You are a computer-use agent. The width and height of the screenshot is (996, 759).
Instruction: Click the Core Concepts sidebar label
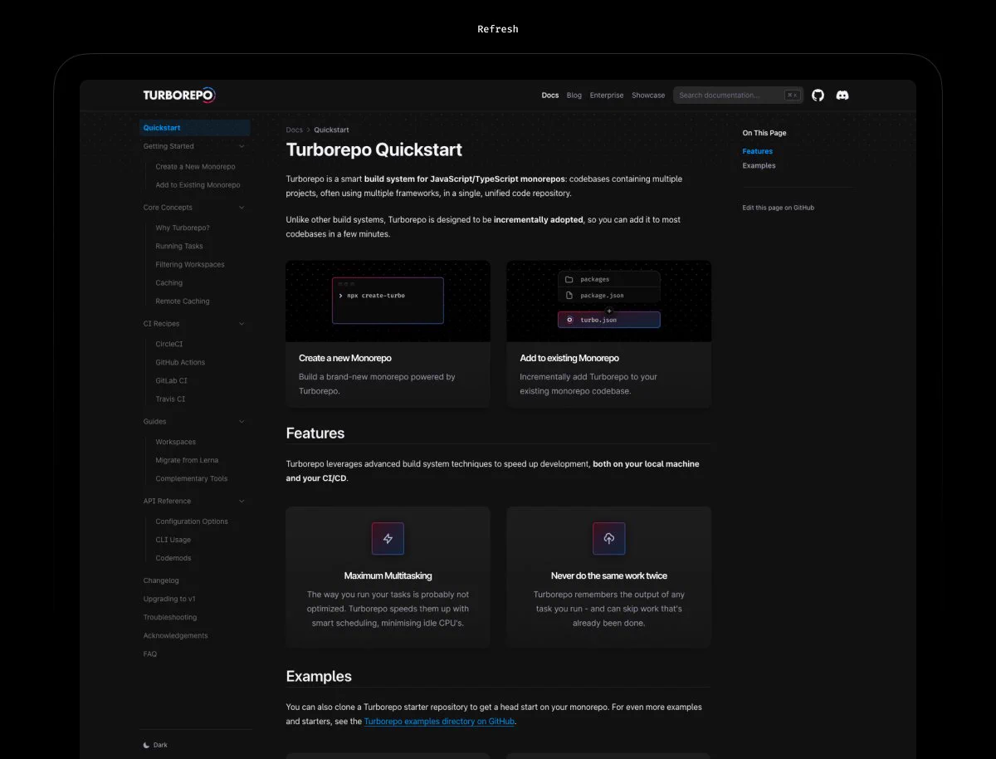coord(168,208)
